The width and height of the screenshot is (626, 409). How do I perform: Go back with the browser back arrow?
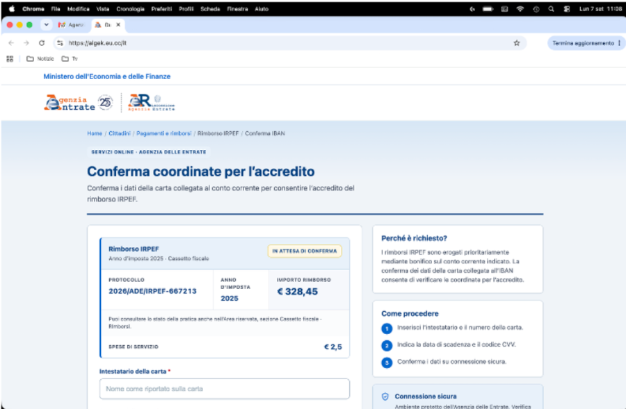[x=11, y=43]
